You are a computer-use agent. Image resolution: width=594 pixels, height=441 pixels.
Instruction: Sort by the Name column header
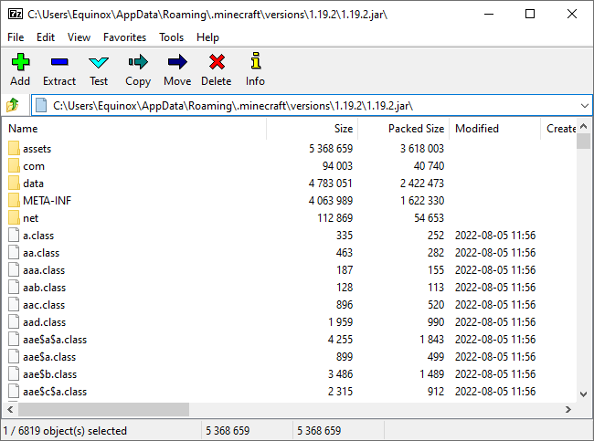134,129
